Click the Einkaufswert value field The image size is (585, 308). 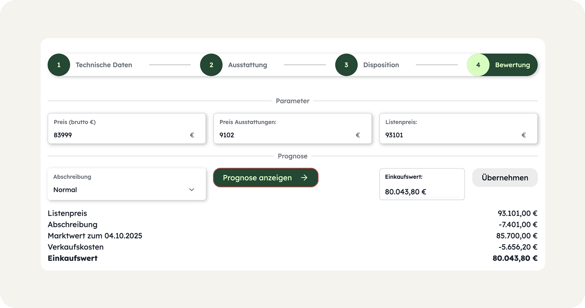[x=421, y=192]
